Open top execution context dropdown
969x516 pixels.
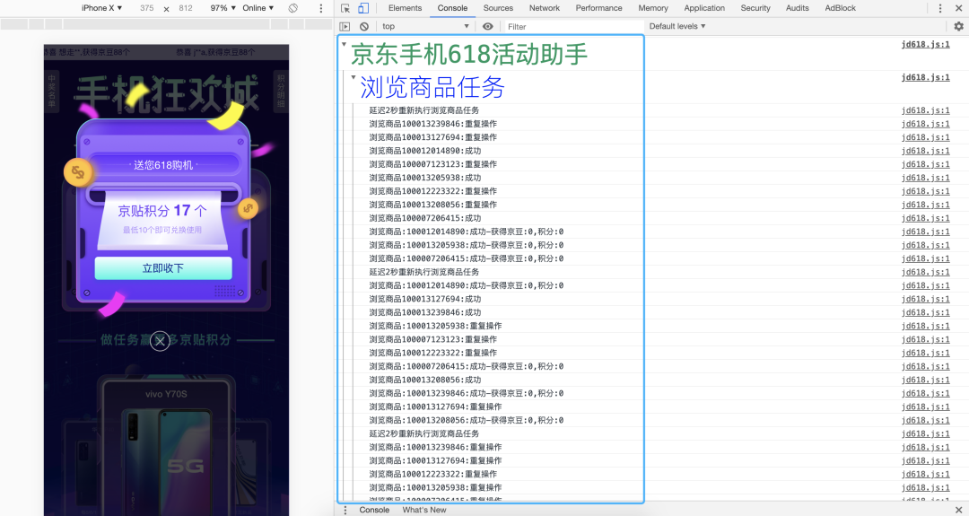pos(426,27)
